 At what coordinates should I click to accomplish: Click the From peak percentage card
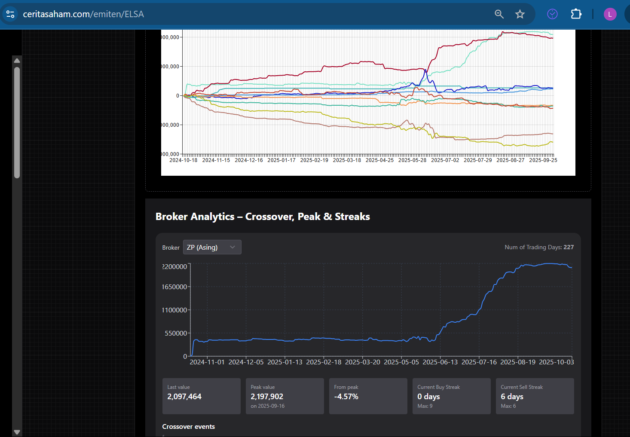[368, 396]
